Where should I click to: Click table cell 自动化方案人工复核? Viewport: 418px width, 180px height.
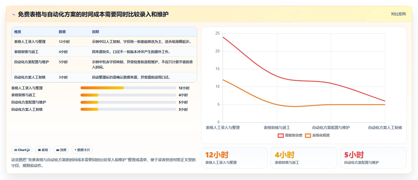tap(30, 77)
